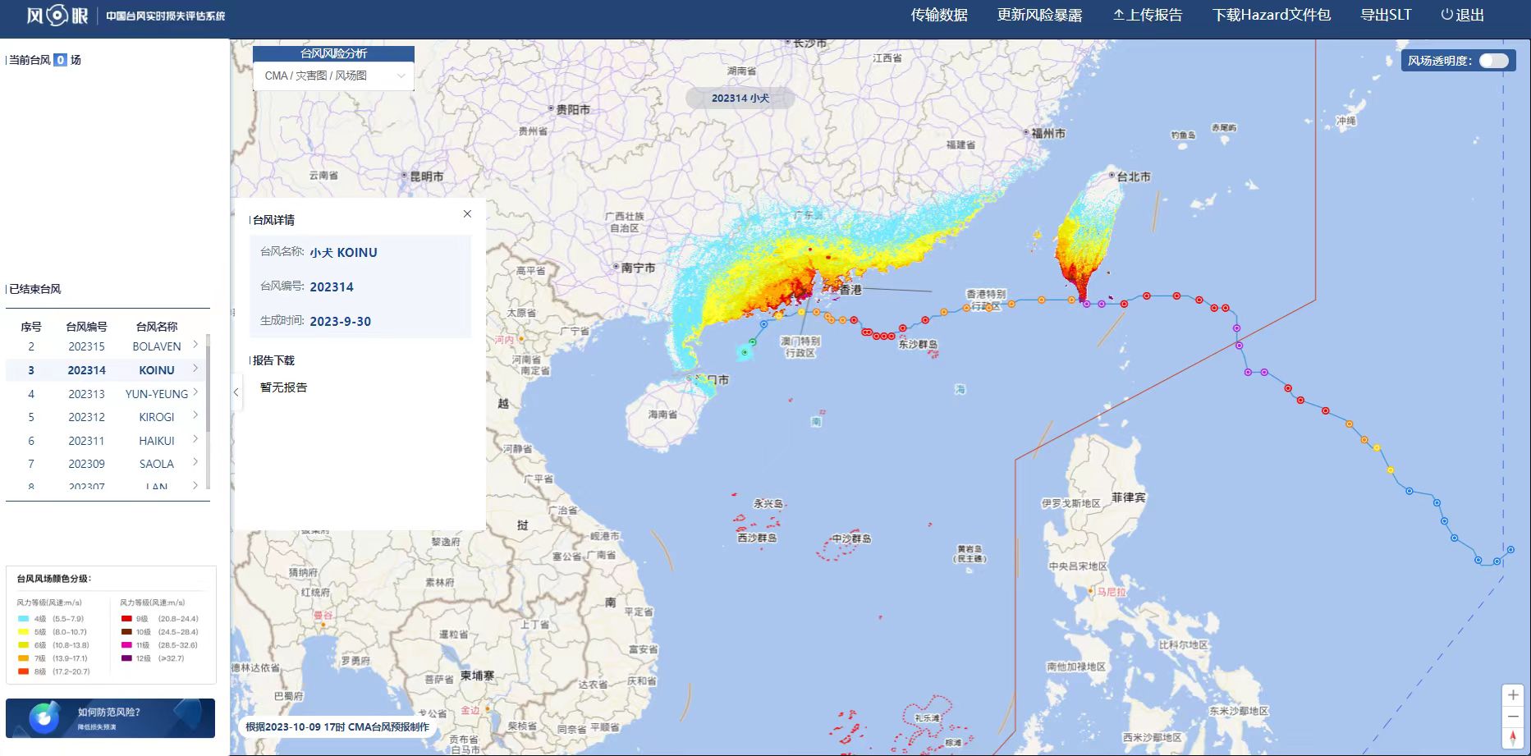Select typhoon number 202313
Screen dimensions: 1531x756
point(86,394)
